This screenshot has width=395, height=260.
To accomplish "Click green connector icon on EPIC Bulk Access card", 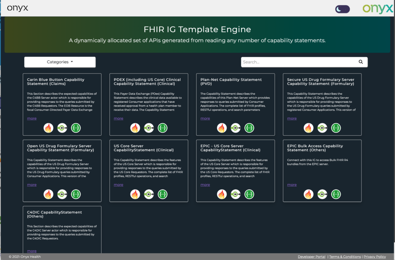I will (322, 194).
